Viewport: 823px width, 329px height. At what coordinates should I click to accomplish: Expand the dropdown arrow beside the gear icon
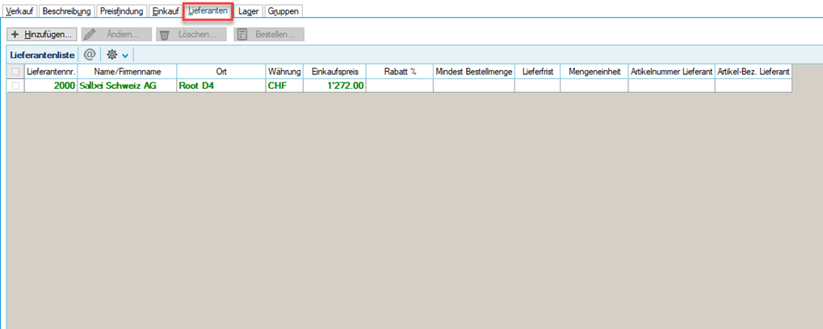click(125, 55)
